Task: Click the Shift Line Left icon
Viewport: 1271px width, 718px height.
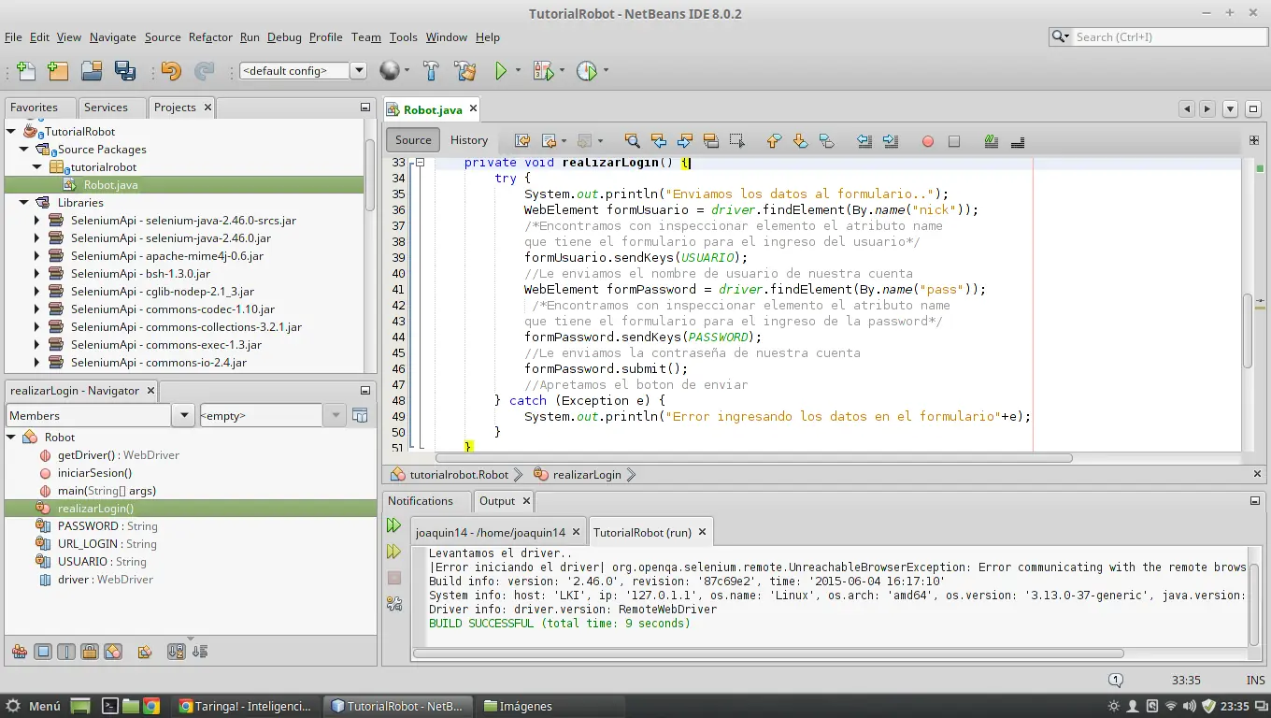Action: (864, 141)
